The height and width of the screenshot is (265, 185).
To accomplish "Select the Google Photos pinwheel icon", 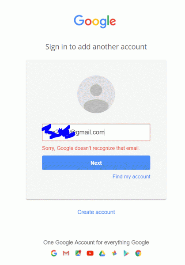I will tap(114, 253).
